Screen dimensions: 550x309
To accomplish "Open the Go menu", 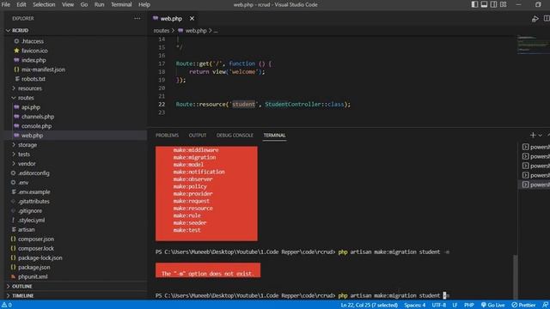I will 84,4.
